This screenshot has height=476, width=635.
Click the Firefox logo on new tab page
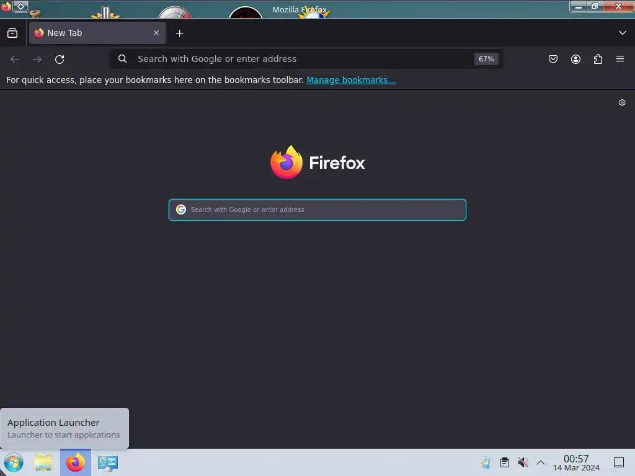317,162
